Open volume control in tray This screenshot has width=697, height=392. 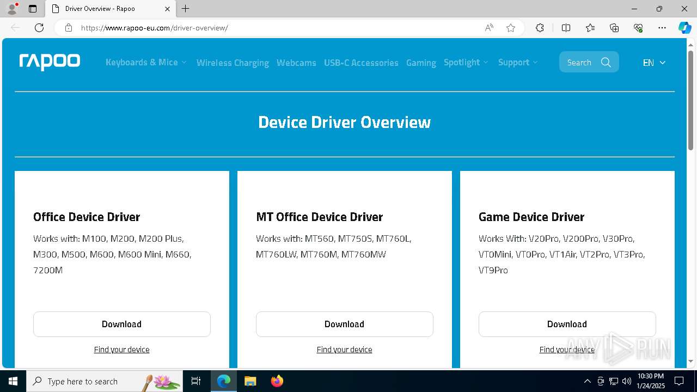tap(627, 381)
